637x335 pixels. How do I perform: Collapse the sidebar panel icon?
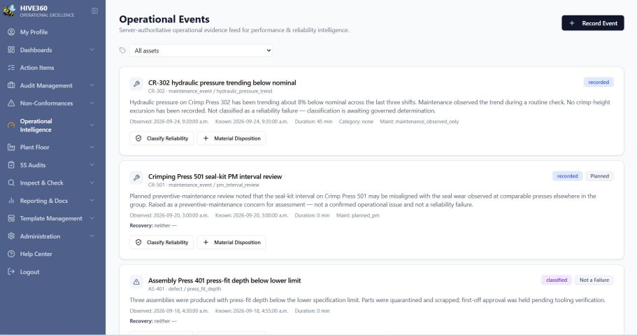pos(94,11)
